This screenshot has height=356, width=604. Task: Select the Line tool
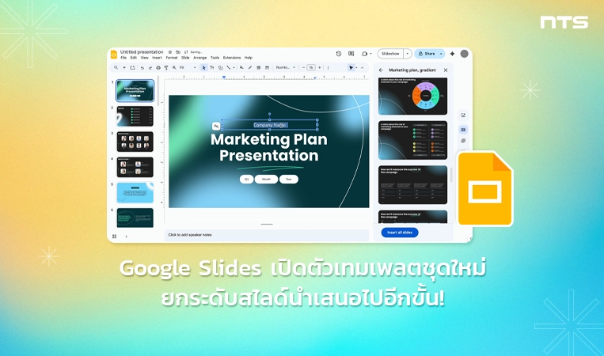click(229, 68)
